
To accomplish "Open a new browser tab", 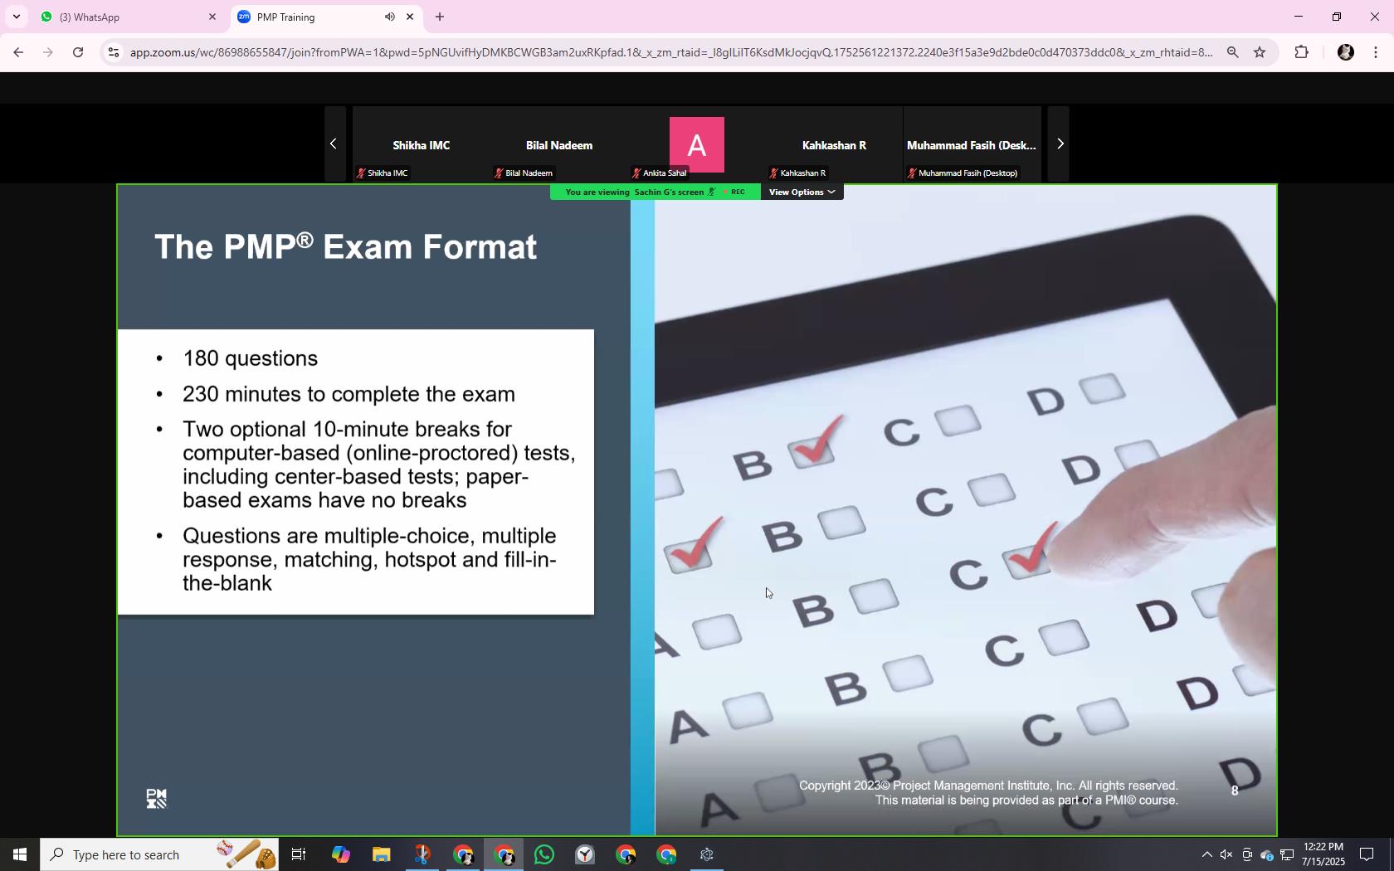I will [440, 17].
